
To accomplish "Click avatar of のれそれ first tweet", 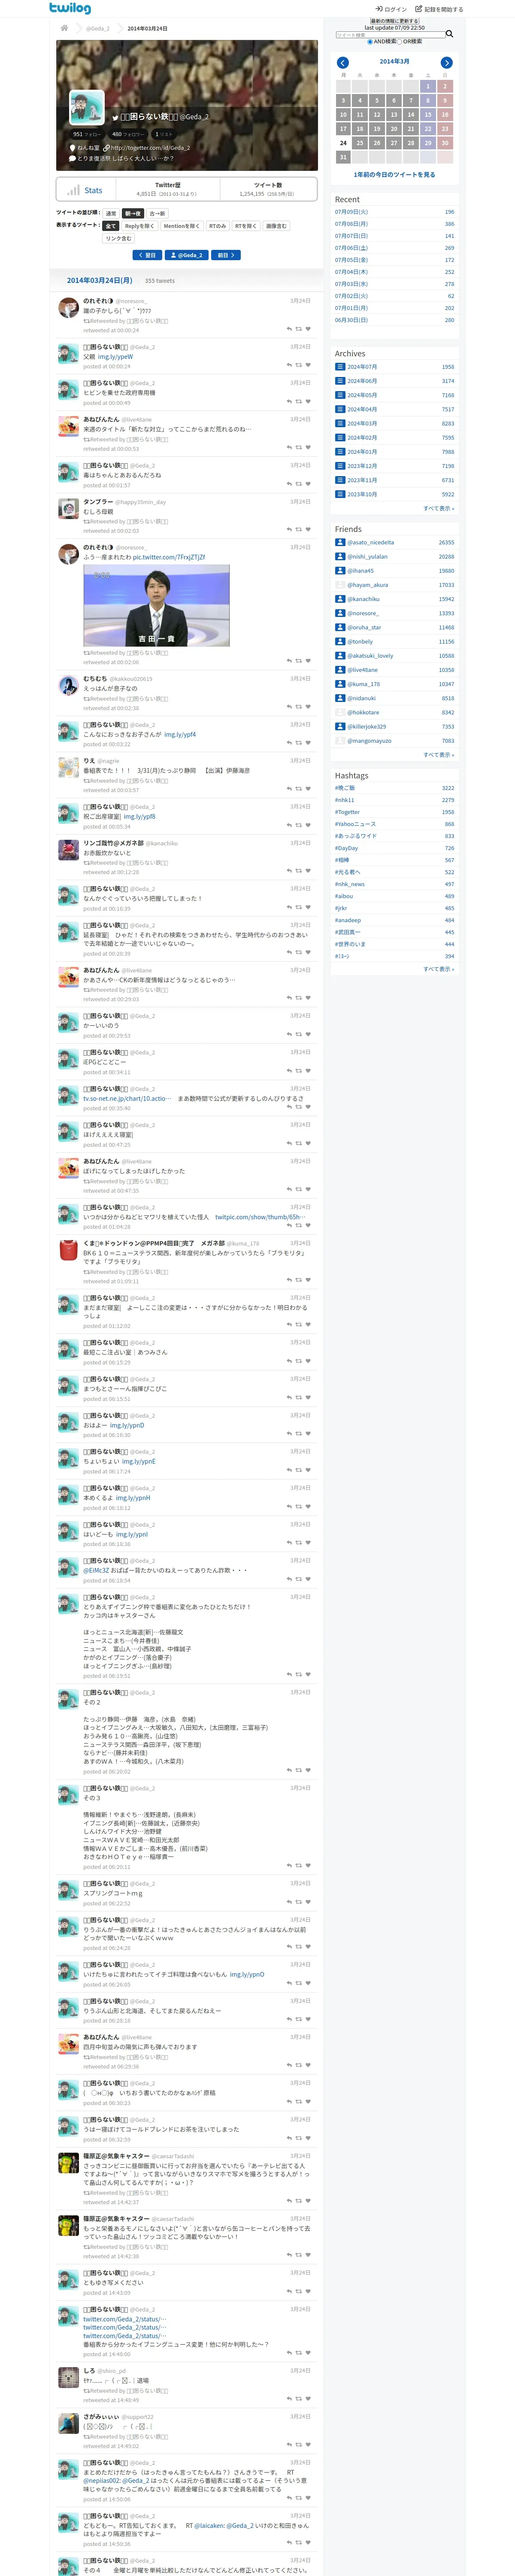I will click(68, 308).
